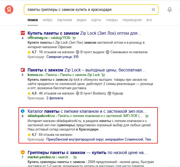This screenshot has height=167, width=180.
Task: Open the 2 филиала link
Action: (55, 98)
